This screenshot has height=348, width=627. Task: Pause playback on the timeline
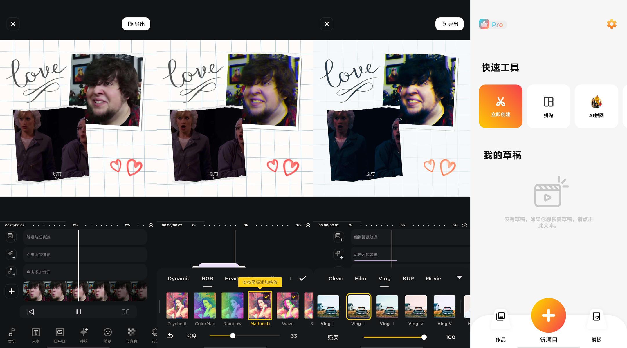78,312
